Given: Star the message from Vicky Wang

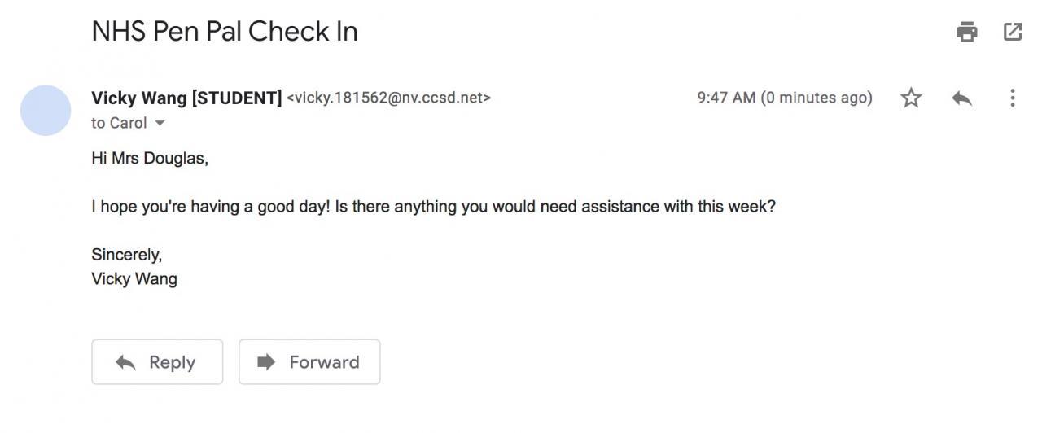Looking at the screenshot, I should point(911,98).
